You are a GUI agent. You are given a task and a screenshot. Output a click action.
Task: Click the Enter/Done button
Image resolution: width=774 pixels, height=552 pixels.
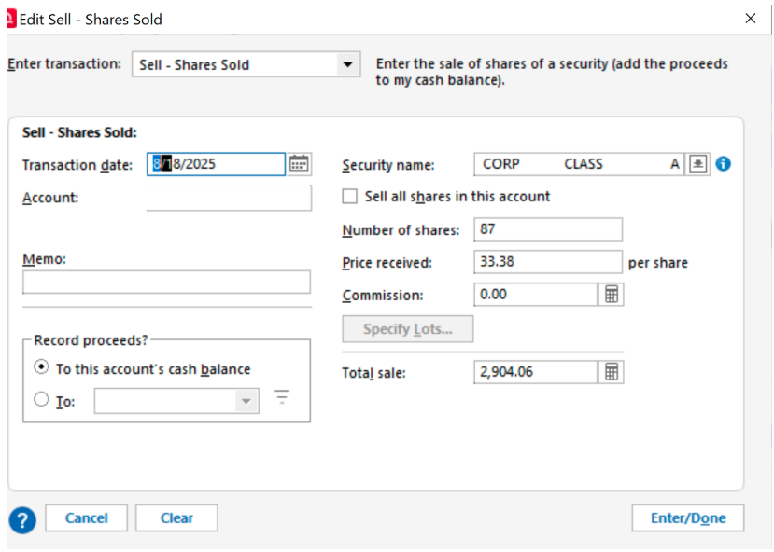(687, 518)
